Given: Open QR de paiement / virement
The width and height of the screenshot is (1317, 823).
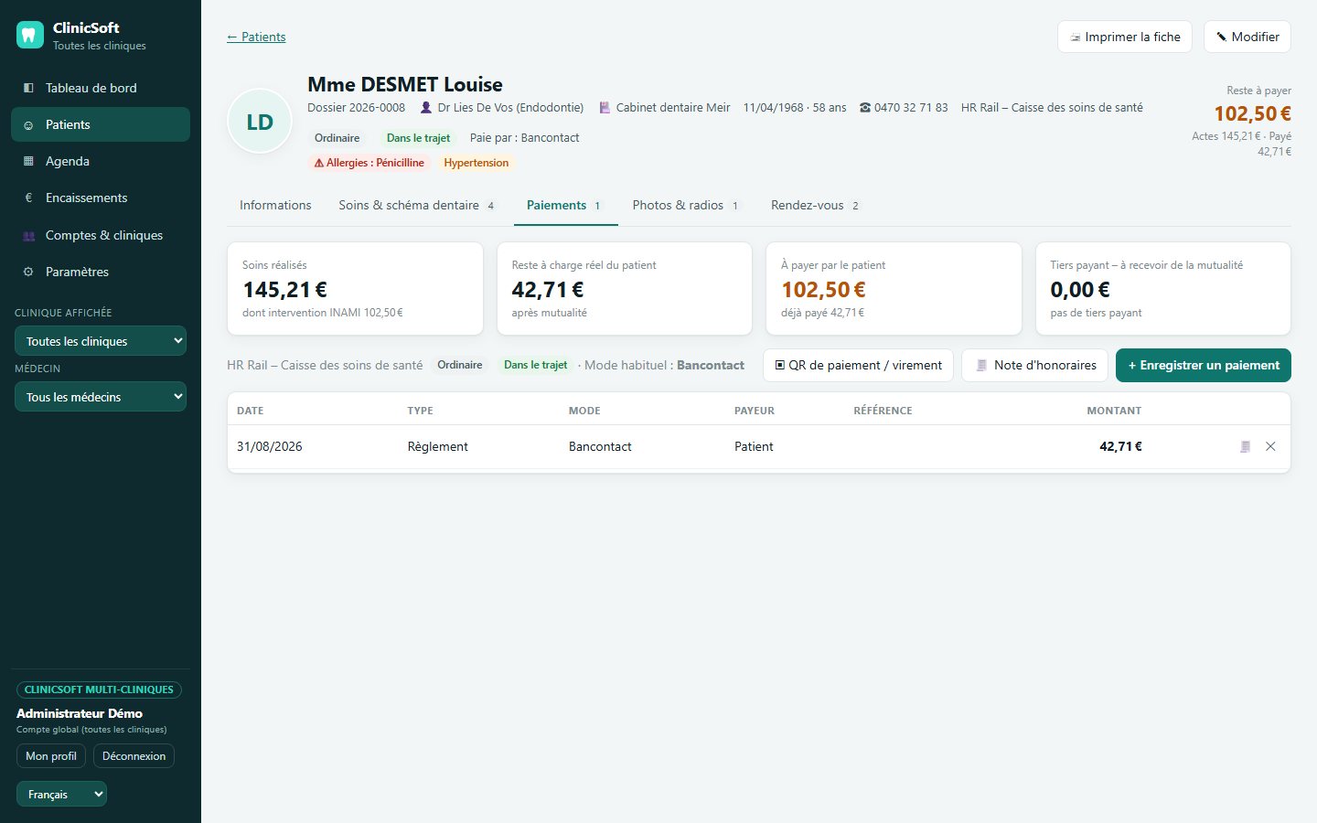Looking at the screenshot, I should pyautogui.click(x=858, y=365).
